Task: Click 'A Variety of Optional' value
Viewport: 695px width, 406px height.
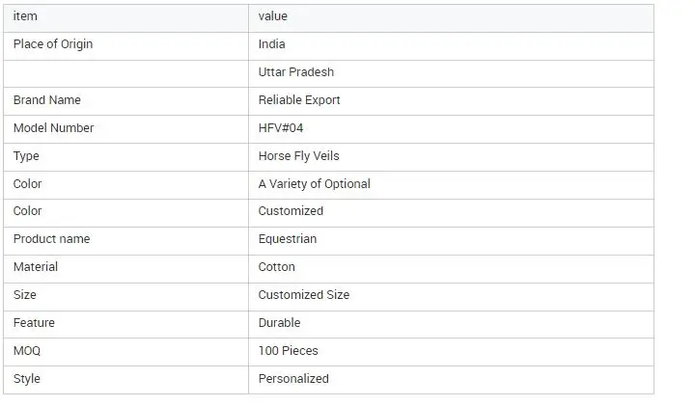Action: (315, 184)
